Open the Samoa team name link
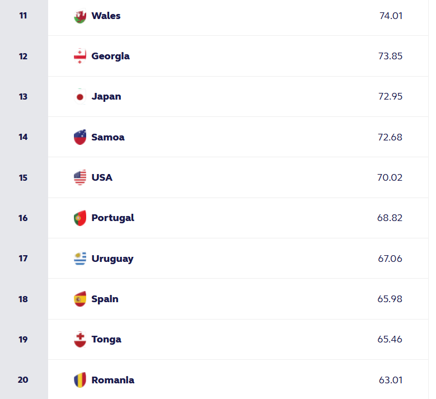This screenshot has width=436, height=399. (x=108, y=137)
